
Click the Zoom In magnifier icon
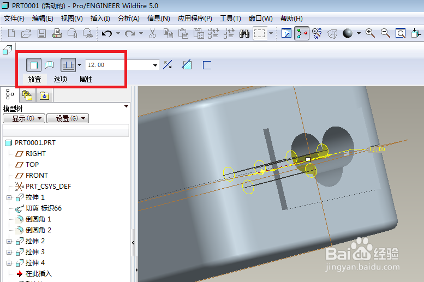point(370,33)
